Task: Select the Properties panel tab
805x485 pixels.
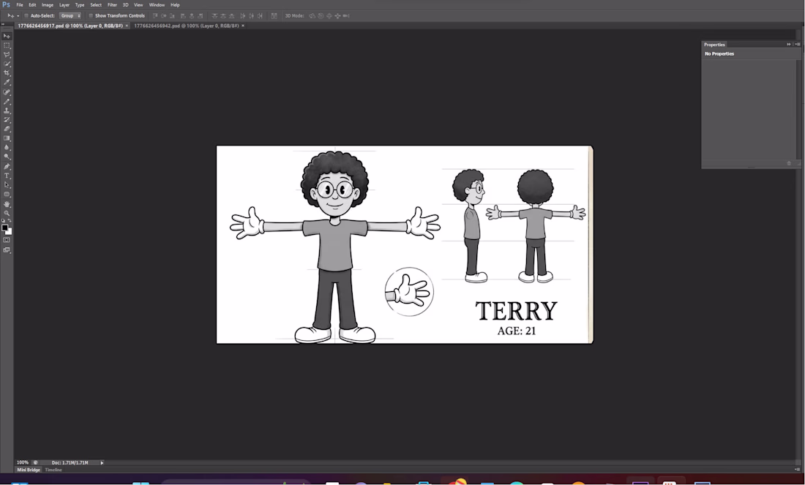Action: 714,45
